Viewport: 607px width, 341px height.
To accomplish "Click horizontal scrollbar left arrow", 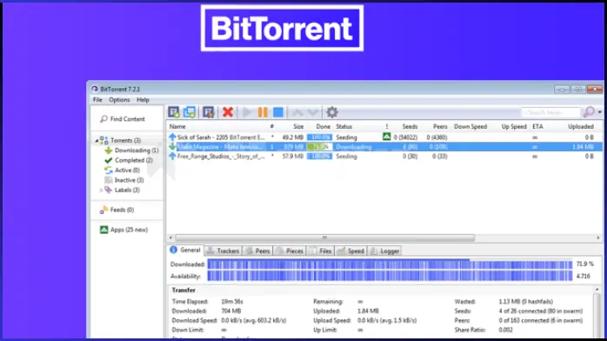I will click(170, 237).
